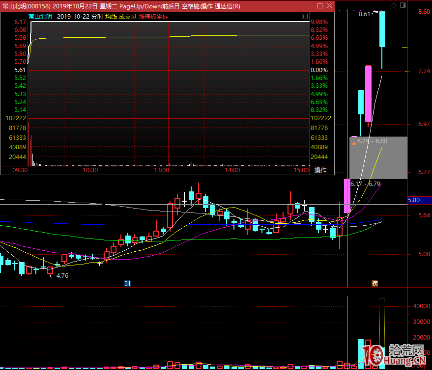Click the 13:00 time axis label
432x370 pixels.
pos(162,170)
